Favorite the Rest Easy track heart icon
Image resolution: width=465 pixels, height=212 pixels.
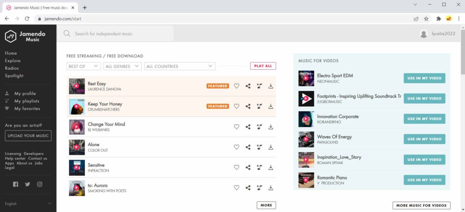tap(236, 86)
